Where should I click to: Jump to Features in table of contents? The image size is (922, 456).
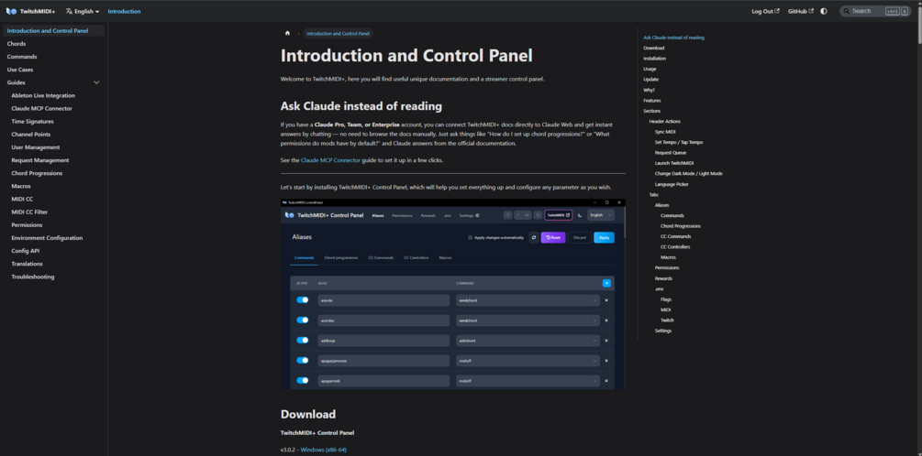pos(652,101)
